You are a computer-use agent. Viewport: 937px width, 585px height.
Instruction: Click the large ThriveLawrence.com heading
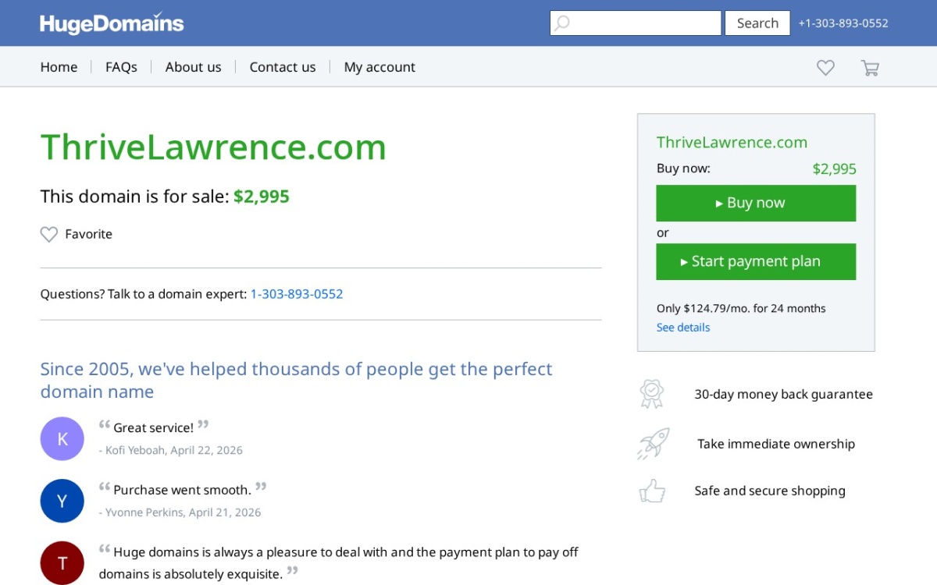pyautogui.click(x=213, y=147)
